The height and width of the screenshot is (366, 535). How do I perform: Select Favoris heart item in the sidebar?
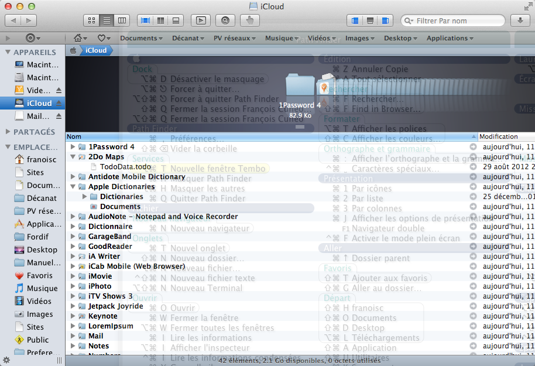click(33, 275)
